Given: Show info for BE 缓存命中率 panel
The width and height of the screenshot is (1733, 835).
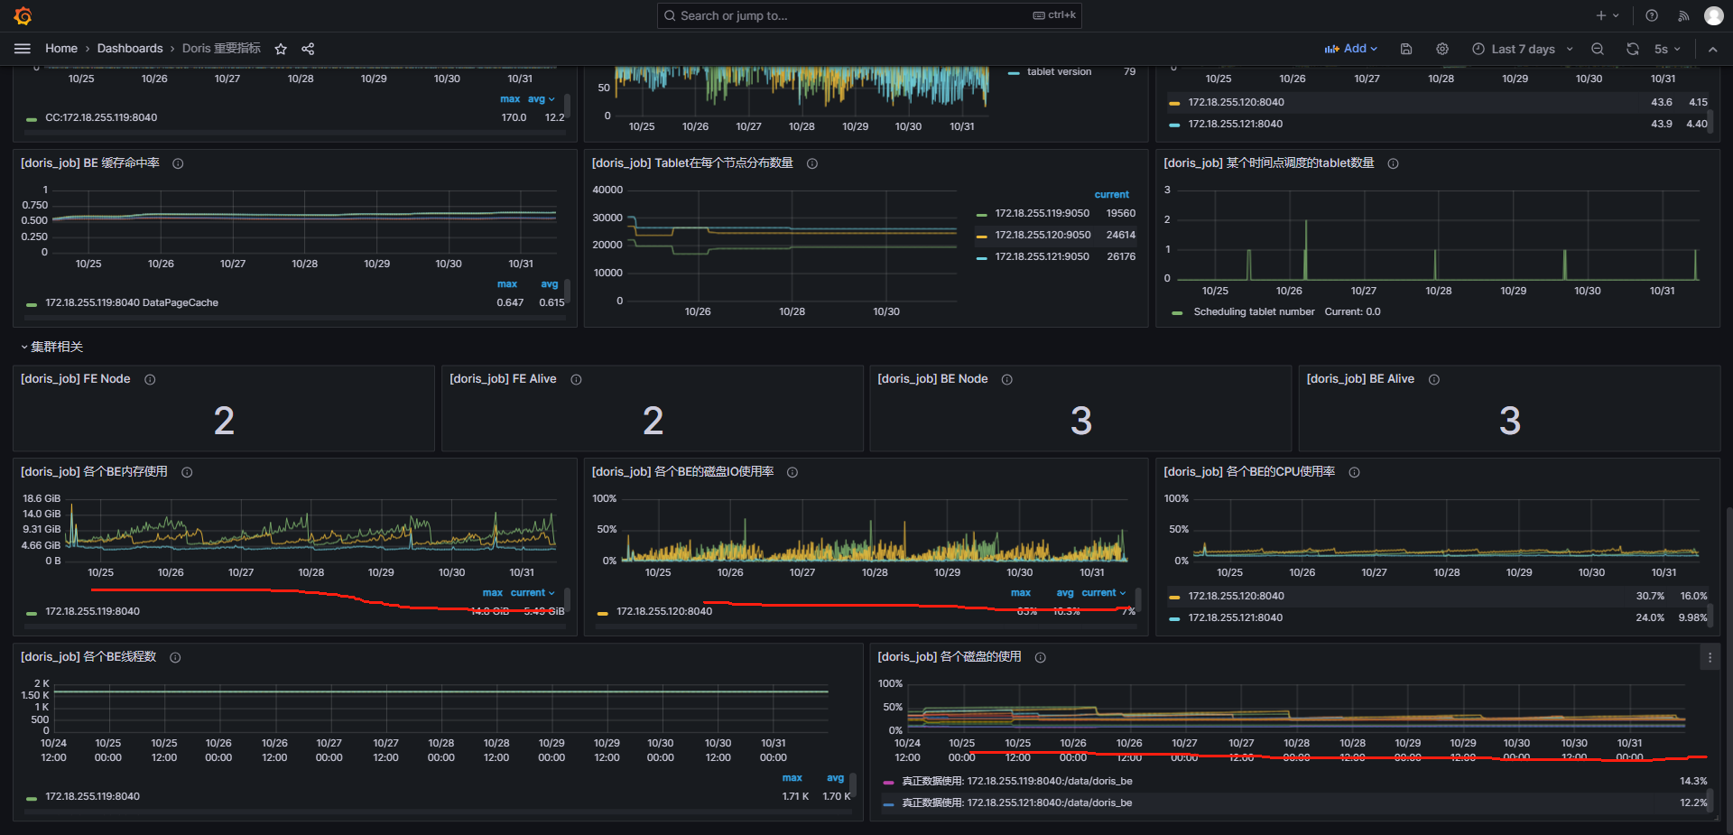Looking at the screenshot, I should pyautogui.click(x=178, y=163).
